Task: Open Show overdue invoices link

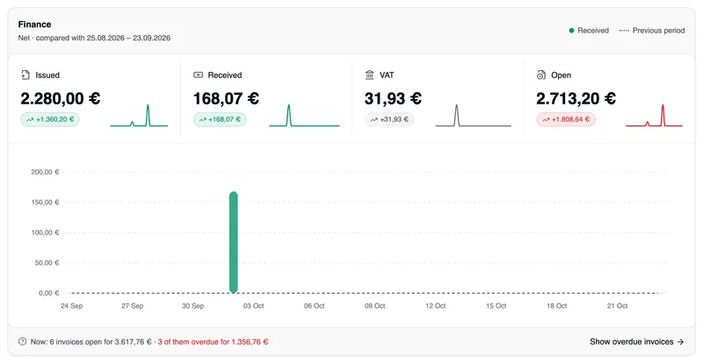Action: (x=636, y=341)
